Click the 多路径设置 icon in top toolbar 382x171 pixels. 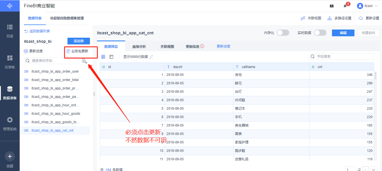(x=330, y=18)
